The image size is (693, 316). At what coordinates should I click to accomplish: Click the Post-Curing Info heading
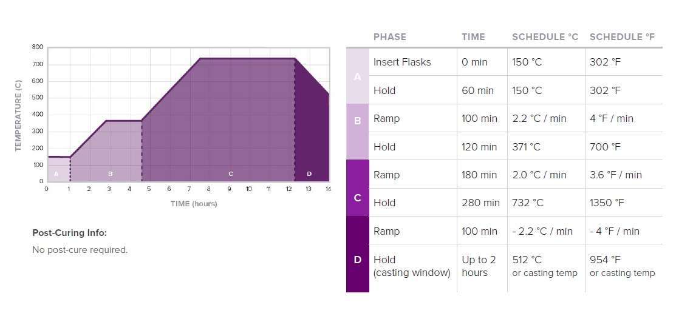point(69,233)
